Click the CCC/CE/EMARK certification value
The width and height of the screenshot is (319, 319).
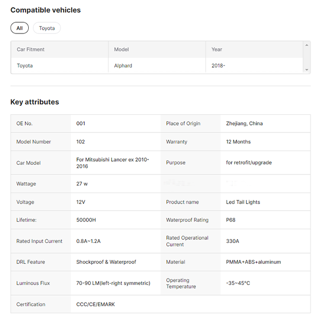96,304
